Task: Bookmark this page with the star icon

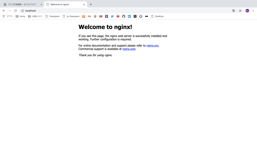Action: (x=240, y=10)
